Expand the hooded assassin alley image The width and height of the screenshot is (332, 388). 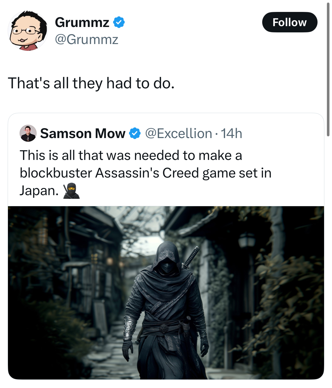pyautogui.click(x=166, y=293)
